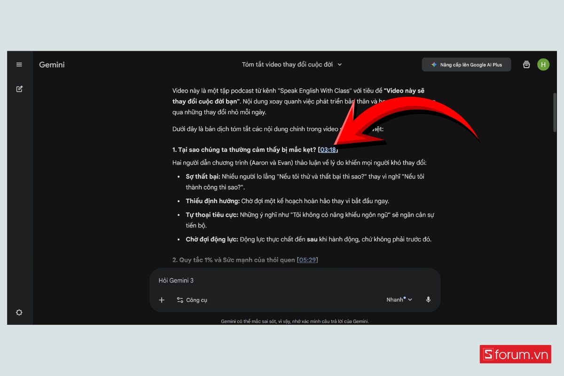Image resolution: width=564 pixels, height=376 pixels.
Task: Focus the Hỏi Gemini 3 input field
Action: coord(295,281)
